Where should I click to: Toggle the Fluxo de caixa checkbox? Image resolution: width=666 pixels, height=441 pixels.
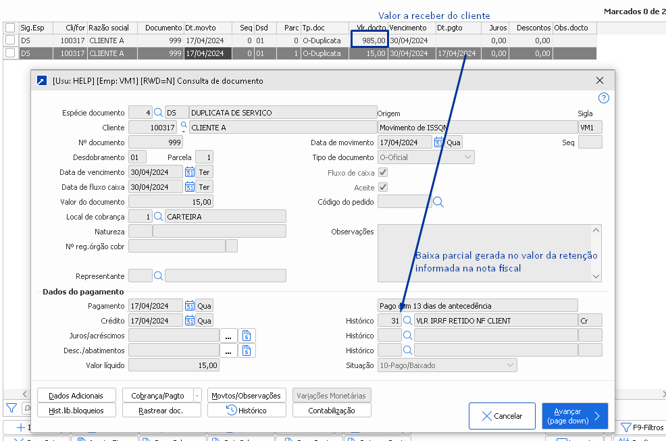click(x=383, y=173)
